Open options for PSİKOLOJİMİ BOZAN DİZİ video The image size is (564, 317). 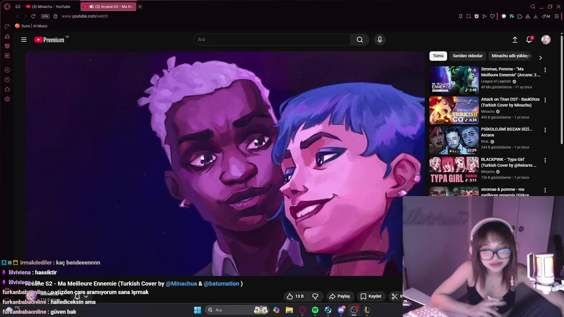click(x=545, y=130)
